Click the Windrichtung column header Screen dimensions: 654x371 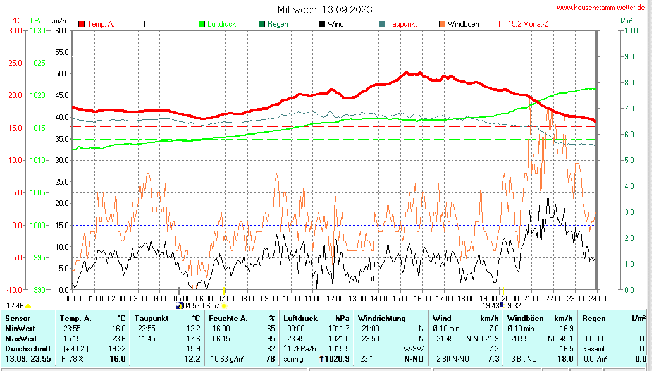click(x=381, y=318)
